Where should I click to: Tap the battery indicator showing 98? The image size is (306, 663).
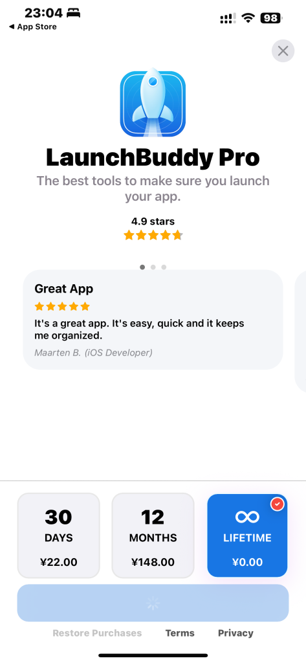pos(271,17)
